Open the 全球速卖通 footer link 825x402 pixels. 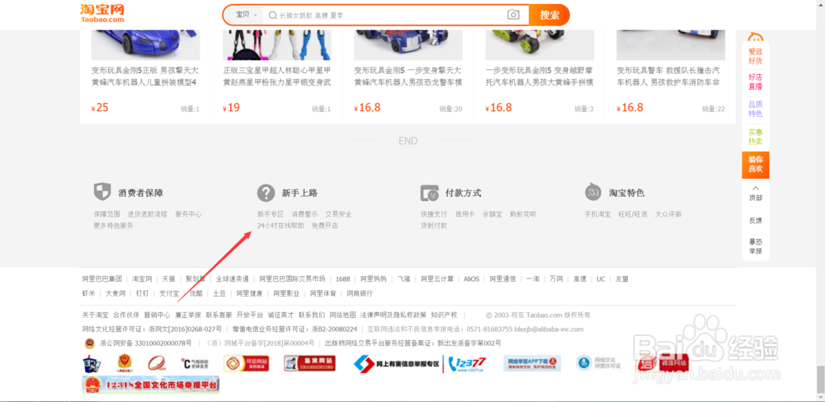pos(232,279)
